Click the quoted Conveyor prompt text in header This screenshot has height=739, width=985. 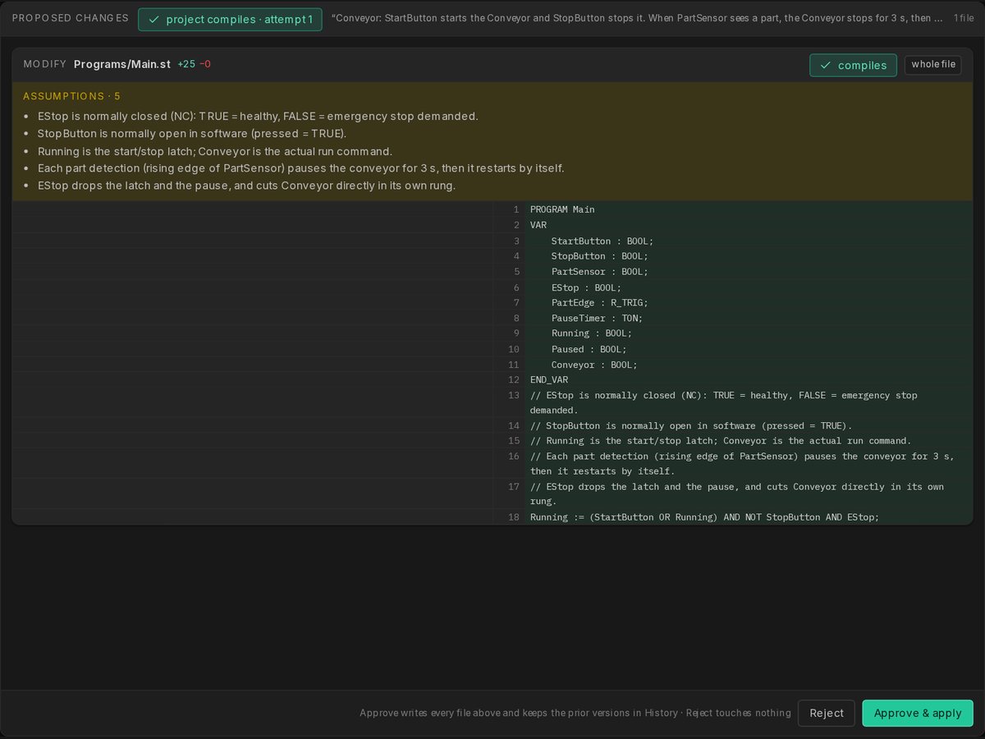click(x=638, y=18)
